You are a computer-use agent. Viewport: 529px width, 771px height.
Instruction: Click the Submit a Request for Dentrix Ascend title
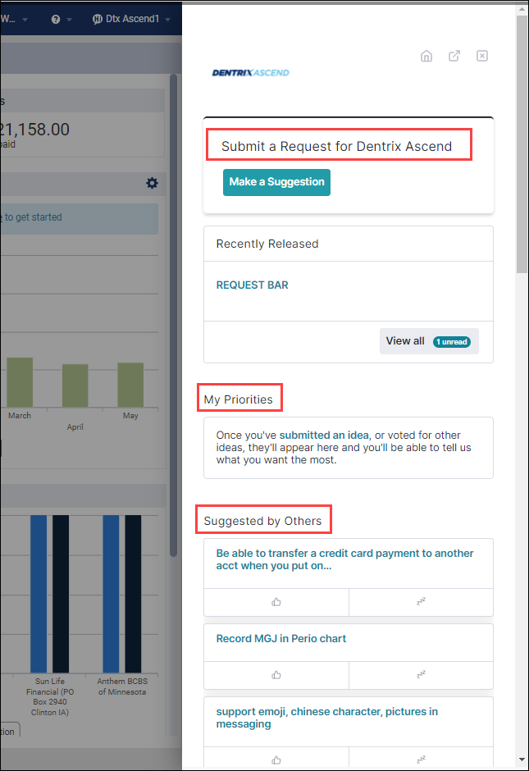click(x=336, y=147)
